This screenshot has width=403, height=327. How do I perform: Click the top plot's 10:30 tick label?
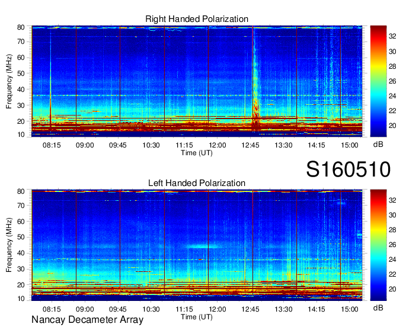[x=151, y=145]
